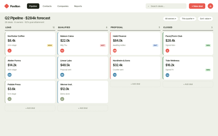This screenshot has height=136, width=218.
Task: Add deal in the Proposal column
Action: [135, 84]
